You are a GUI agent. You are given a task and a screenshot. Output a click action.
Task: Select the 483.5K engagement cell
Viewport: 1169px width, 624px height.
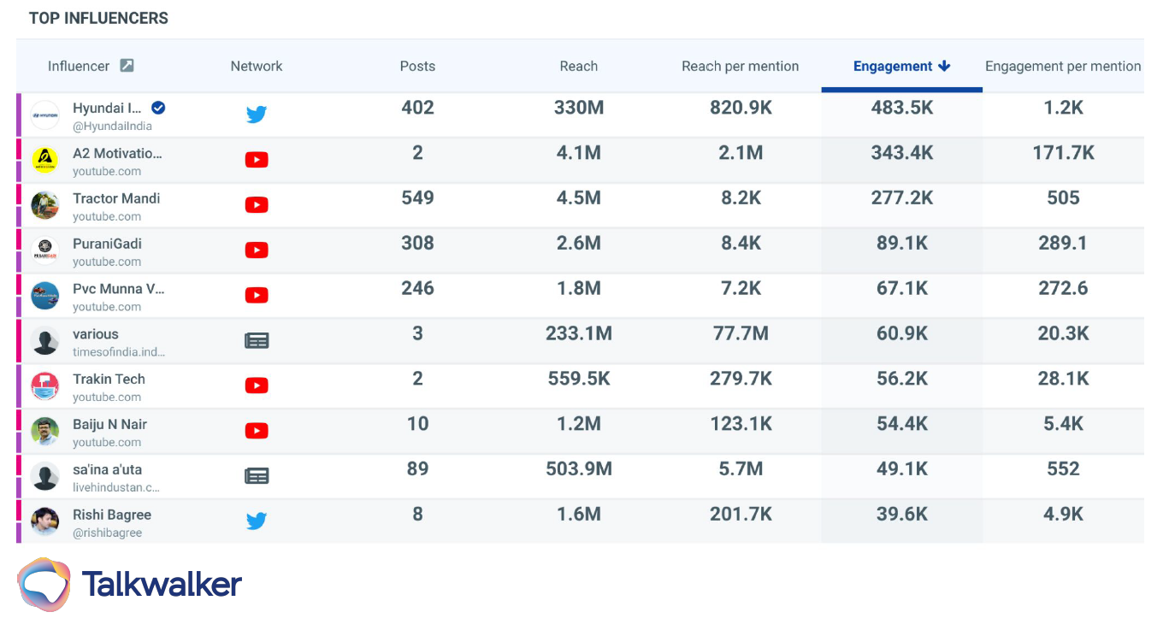click(901, 108)
